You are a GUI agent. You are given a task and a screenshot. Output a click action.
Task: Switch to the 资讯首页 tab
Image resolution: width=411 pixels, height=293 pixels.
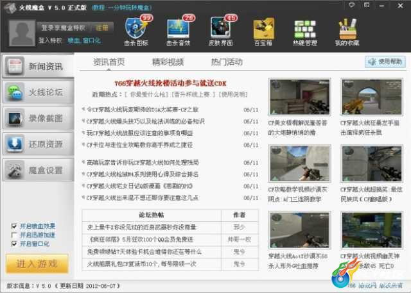(x=109, y=62)
